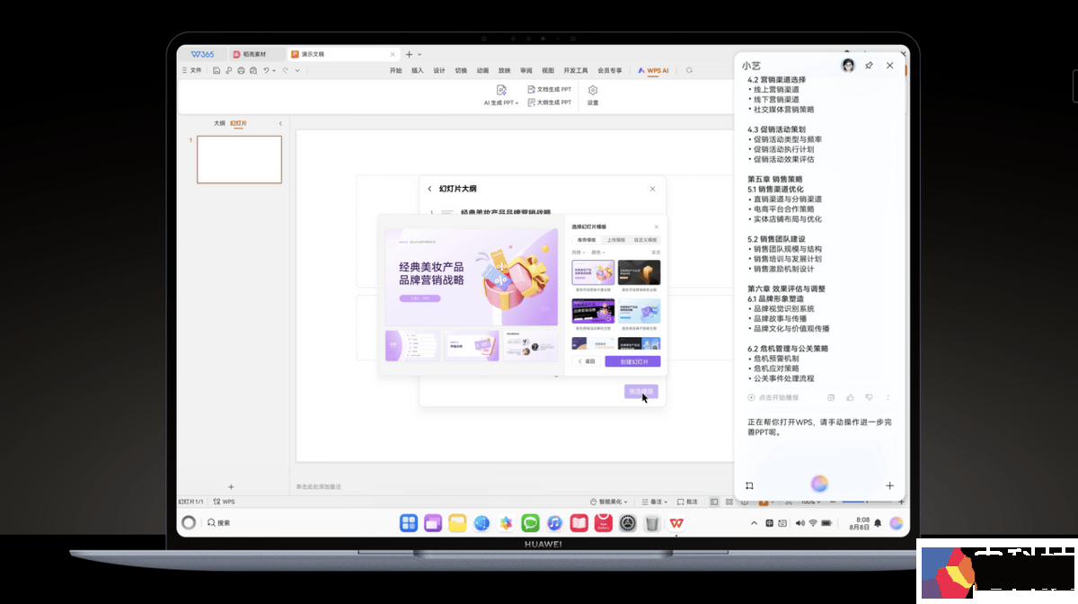
Task: Expand the 颜色 filter dropdown
Action: pyautogui.click(x=597, y=253)
